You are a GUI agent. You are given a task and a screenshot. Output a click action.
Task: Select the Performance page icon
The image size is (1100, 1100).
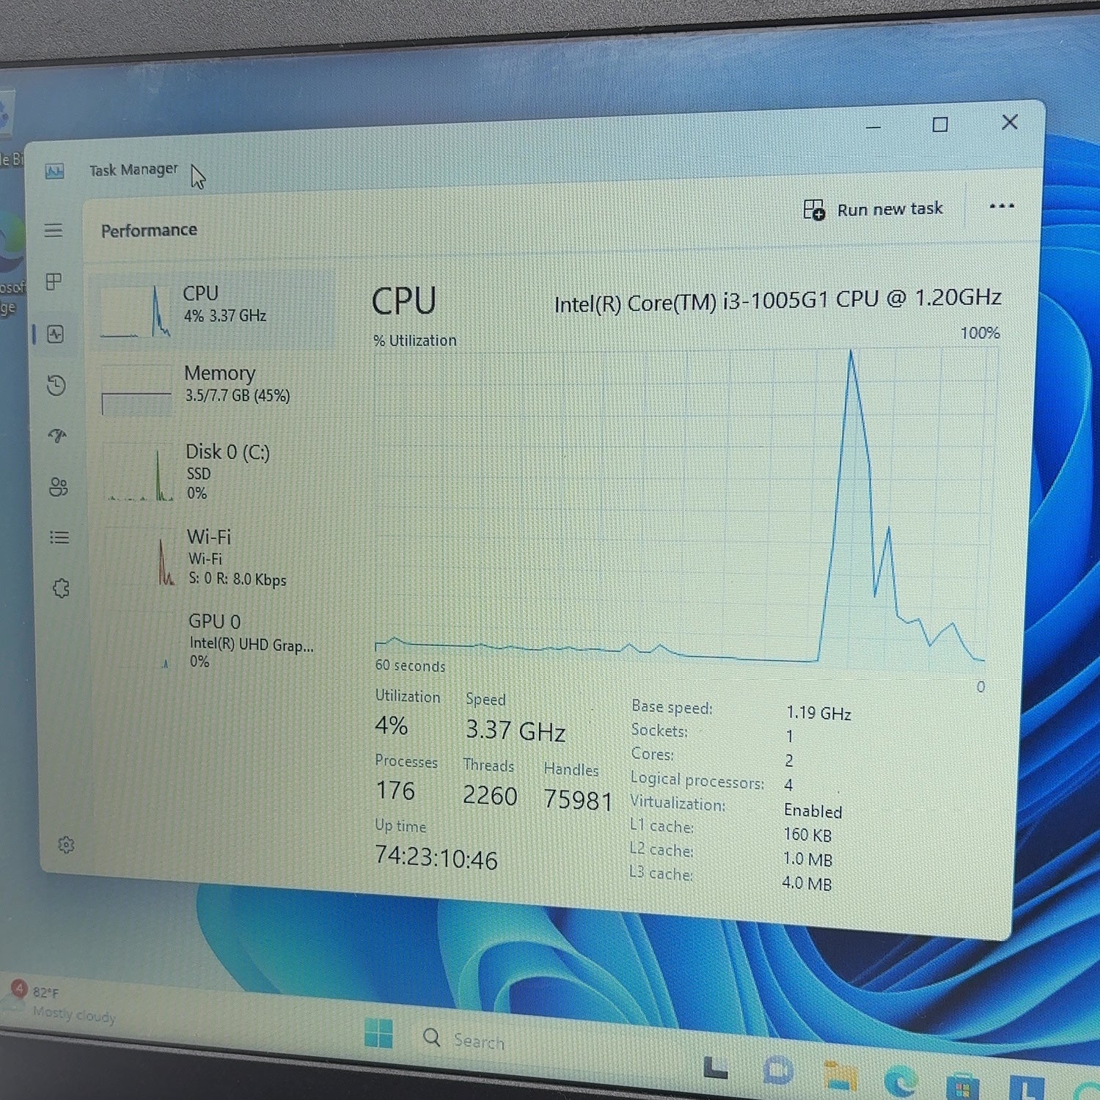(56, 334)
